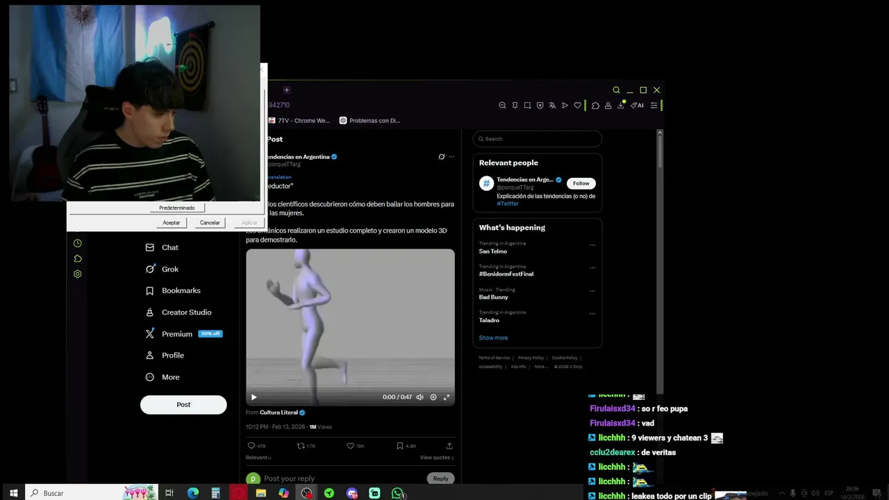Open the browser AI assistant icon

pos(637,106)
